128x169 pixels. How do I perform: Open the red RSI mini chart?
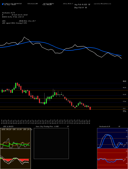coord(112,159)
